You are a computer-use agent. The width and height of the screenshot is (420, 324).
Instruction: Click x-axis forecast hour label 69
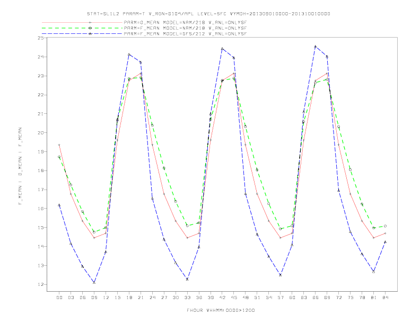327,298
